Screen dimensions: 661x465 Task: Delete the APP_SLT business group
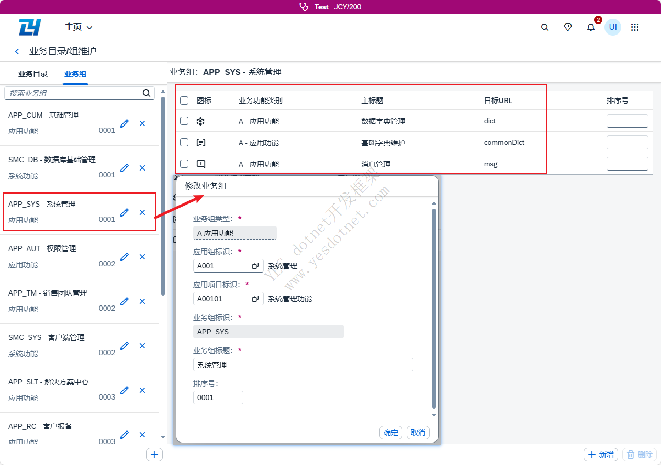tap(142, 390)
